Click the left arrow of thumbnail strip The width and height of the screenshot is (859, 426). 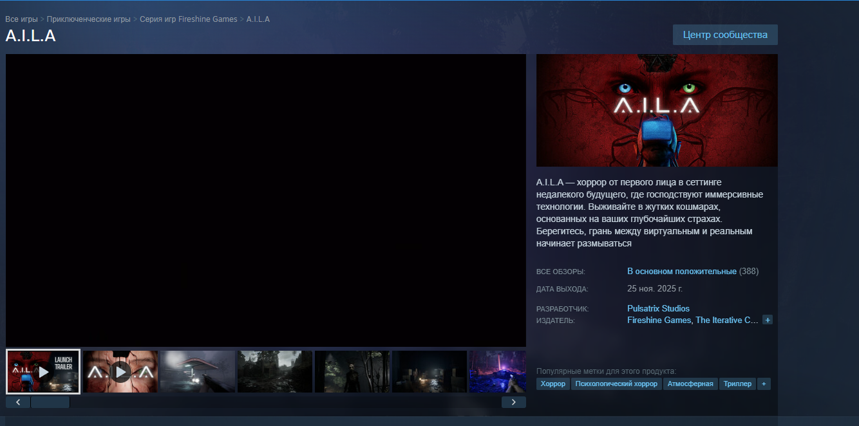(18, 402)
